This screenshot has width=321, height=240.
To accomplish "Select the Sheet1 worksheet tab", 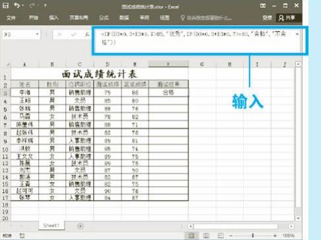I will tap(52, 225).
